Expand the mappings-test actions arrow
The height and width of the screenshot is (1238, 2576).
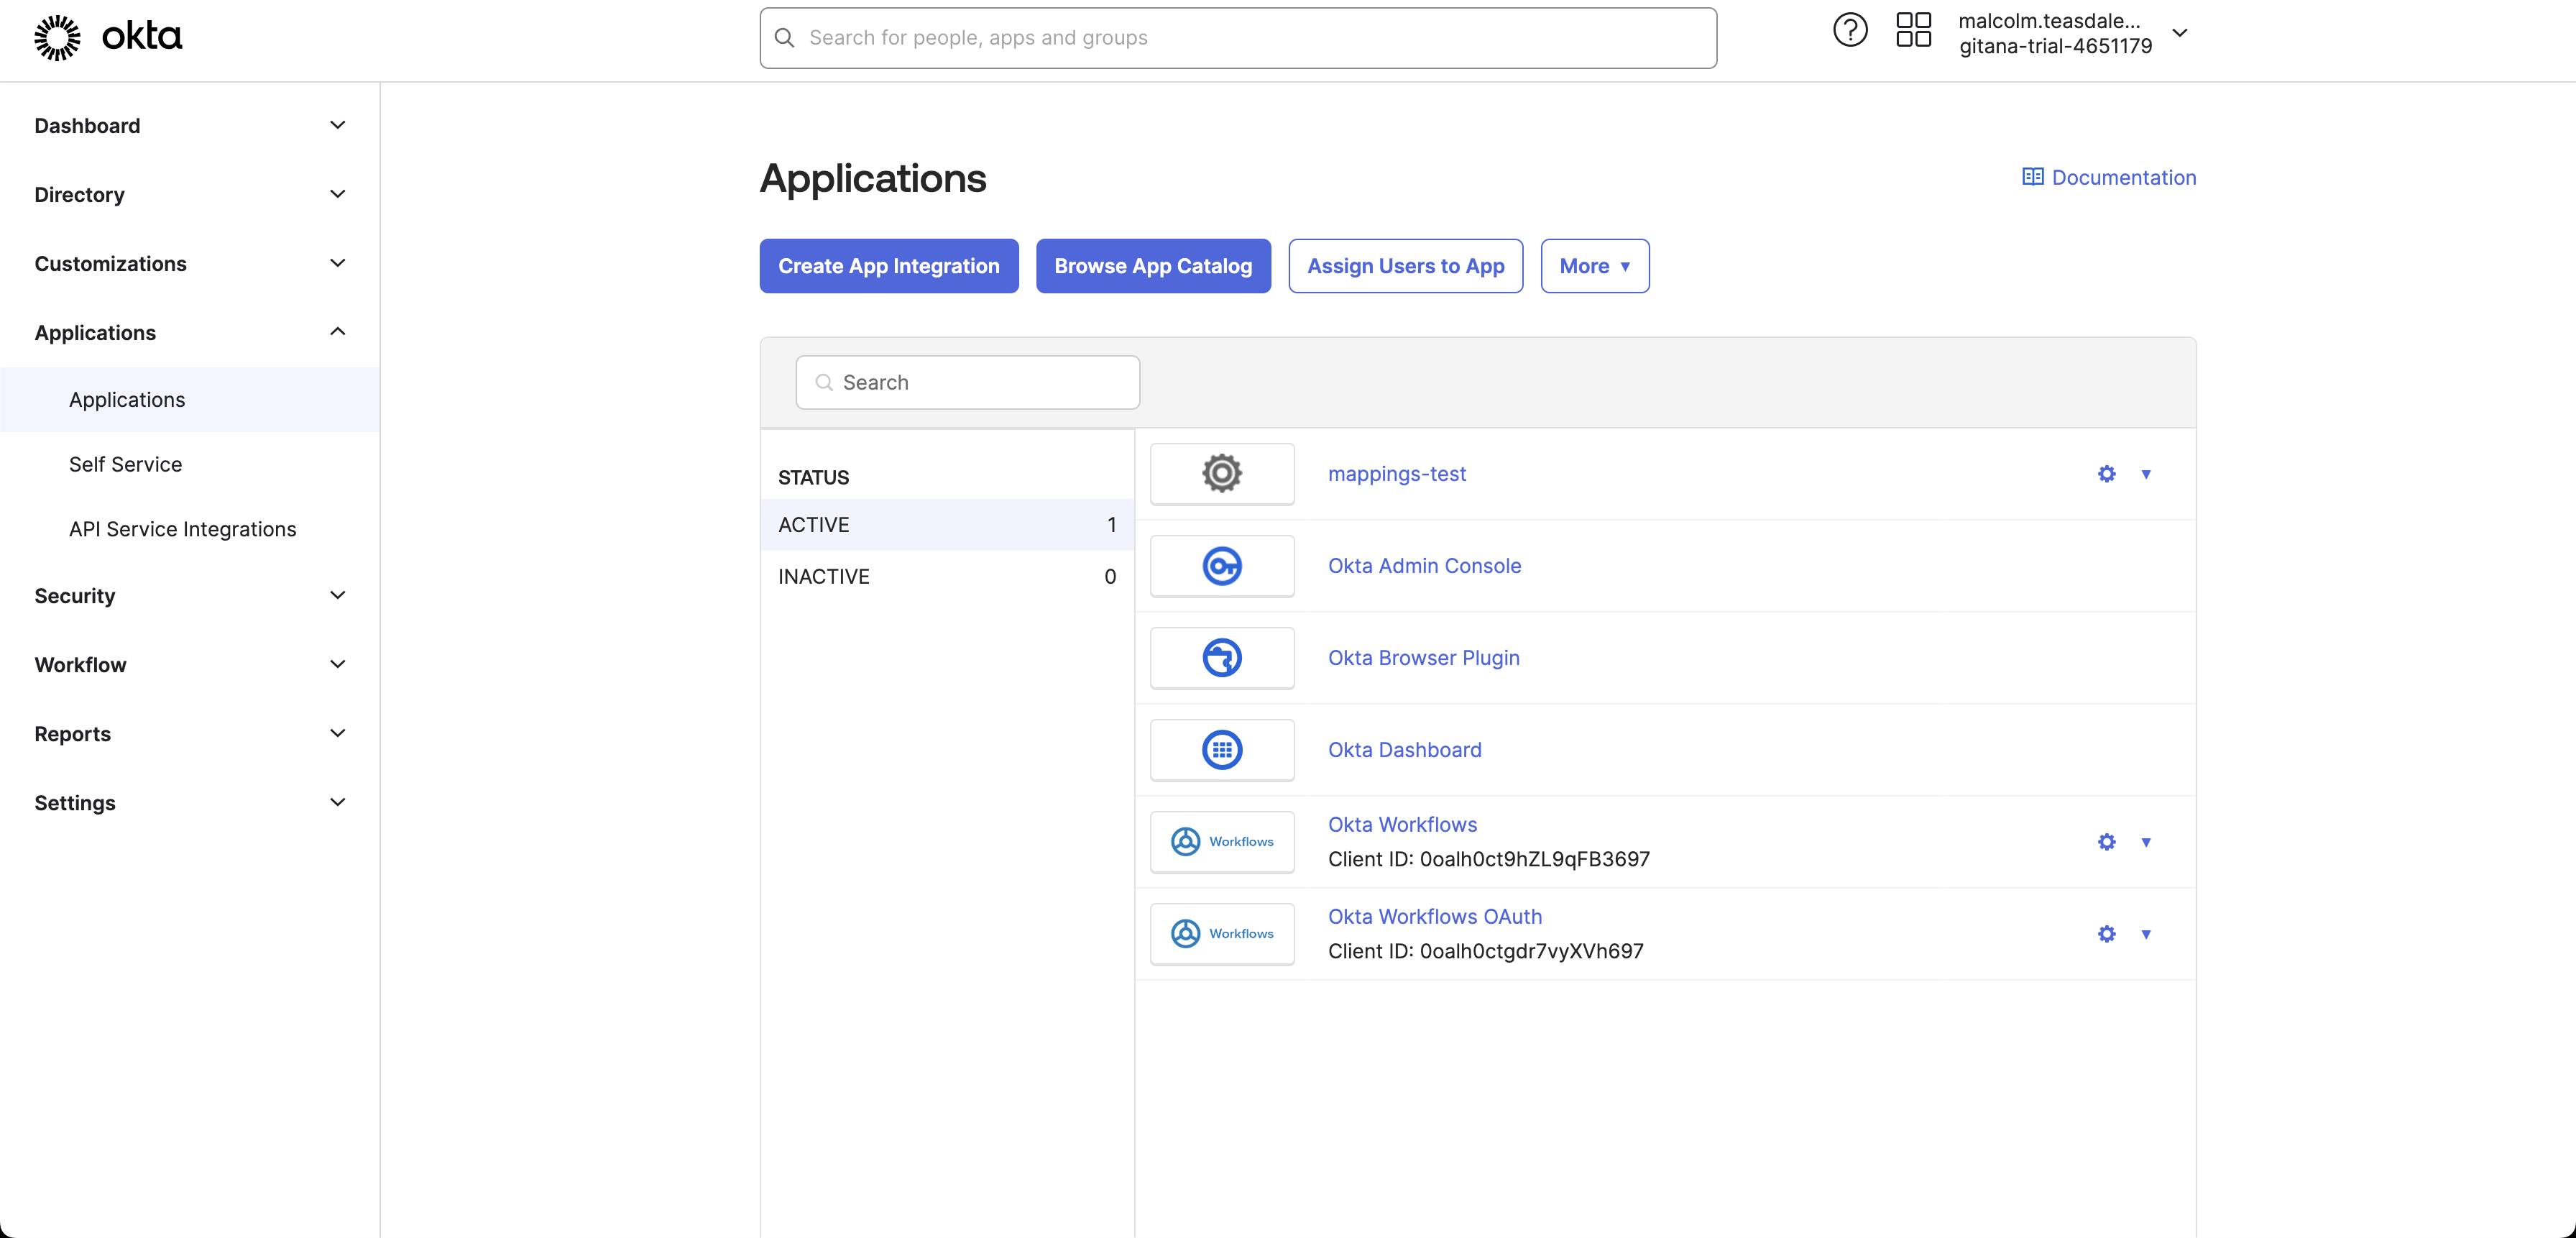point(2146,474)
